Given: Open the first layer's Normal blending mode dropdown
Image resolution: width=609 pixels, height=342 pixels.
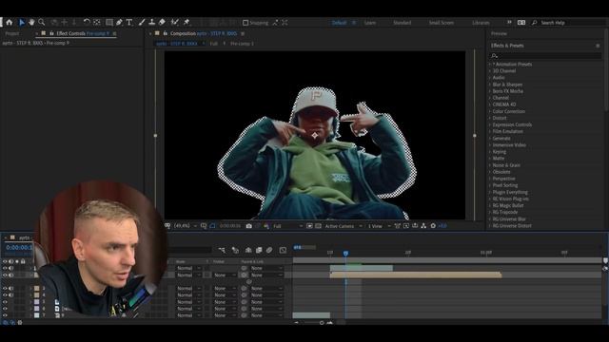Looking at the screenshot, I should (x=188, y=268).
